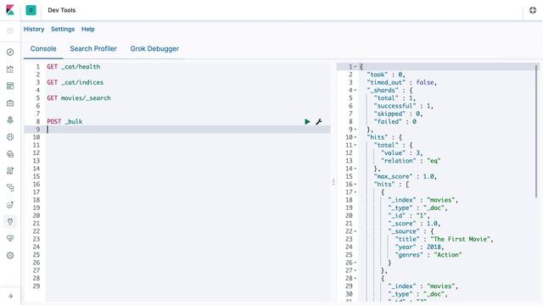Open Uptime icon in sidebar
This screenshot has height=305, width=543.
tap(10, 205)
